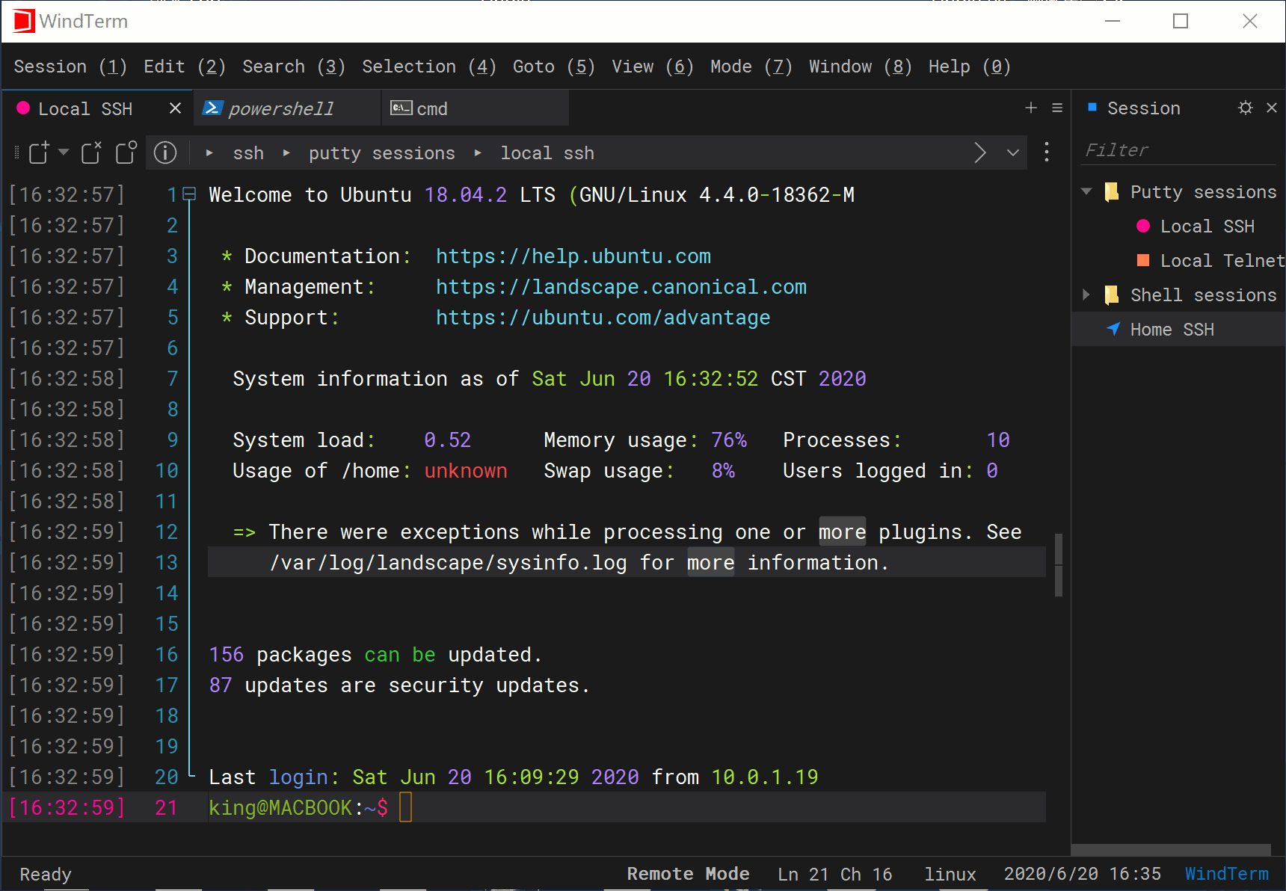
Task: Open the Help menu
Action: 970,67
